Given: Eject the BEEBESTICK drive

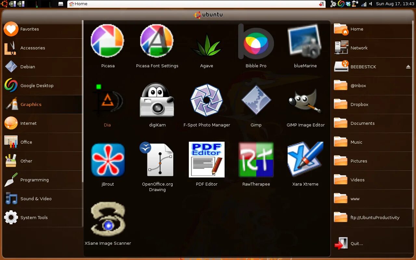Looking at the screenshot, I should tap(408, 67).
